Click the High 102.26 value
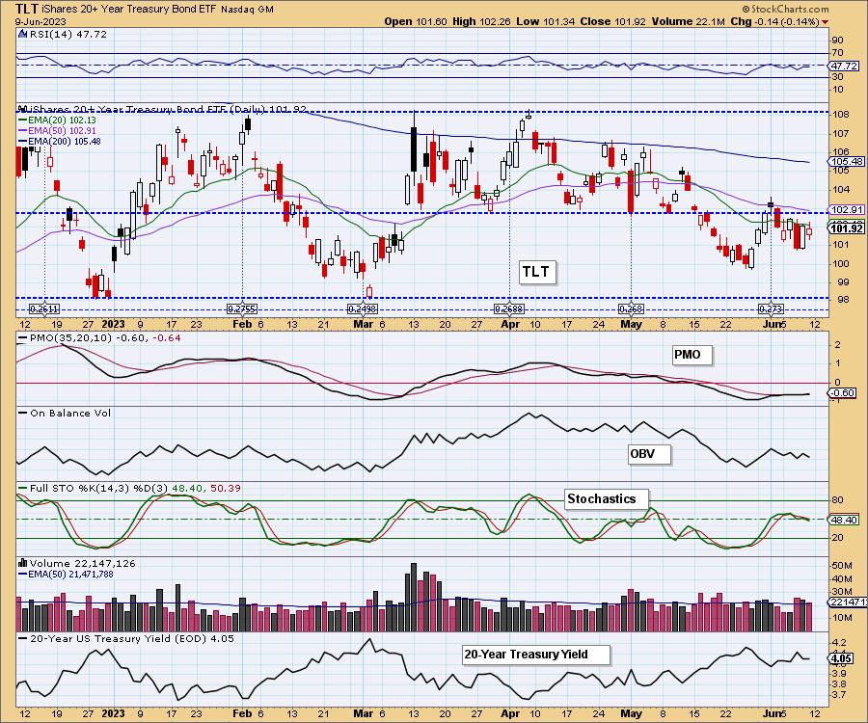Viewport: 868px width, 723px height. [x=482, y=21]
